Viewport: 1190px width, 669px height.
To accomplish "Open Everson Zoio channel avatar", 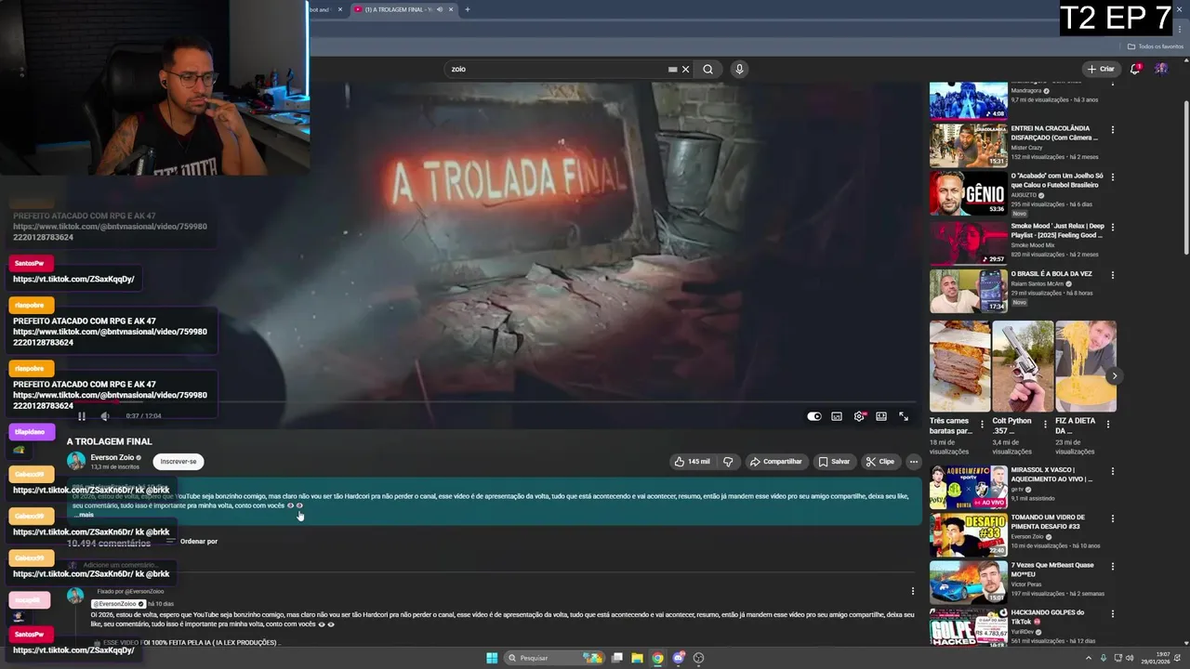I will [76, 461].
